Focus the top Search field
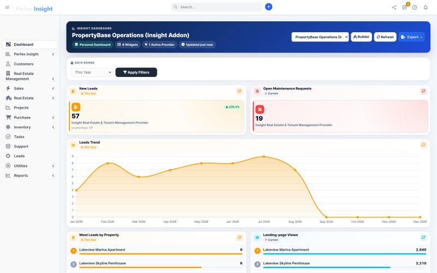The width and height of the screenshot is (437, 273). pyautogui.click(x=216, y=7)
